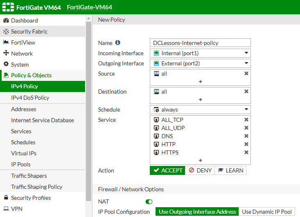300x217 pixels.
Task: Click the Destination address box
Action: coord(200,95)
